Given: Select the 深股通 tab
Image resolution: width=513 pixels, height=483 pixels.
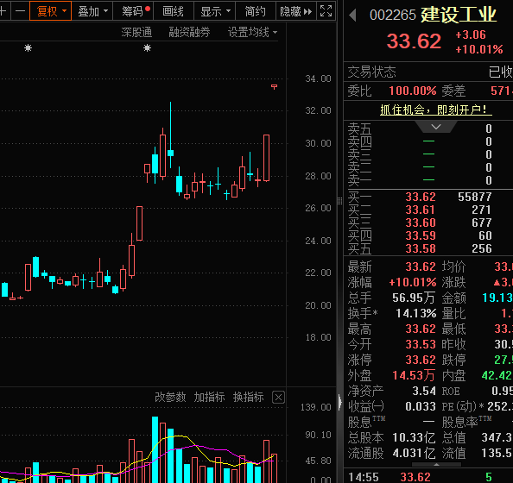Looking at the screenshot, I should click(x=136, y=32).
